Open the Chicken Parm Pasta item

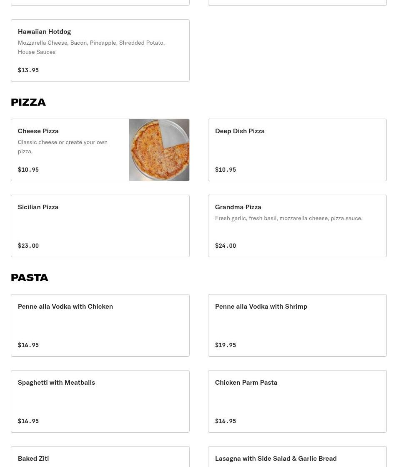pos(297,401)
